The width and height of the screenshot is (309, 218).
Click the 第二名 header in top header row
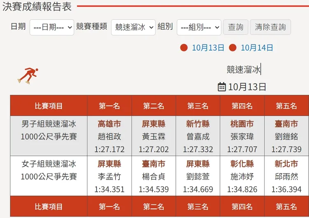click(154, 106)
